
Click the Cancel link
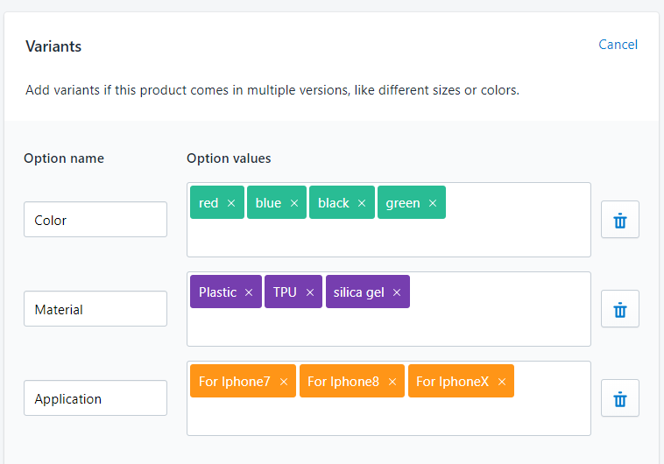click(x=618, y=45)
